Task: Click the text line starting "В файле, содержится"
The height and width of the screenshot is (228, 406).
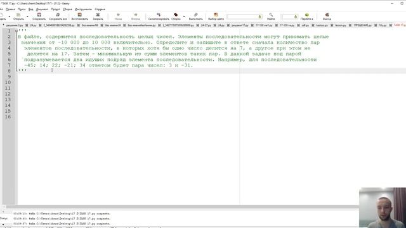Action: (173, 37)
